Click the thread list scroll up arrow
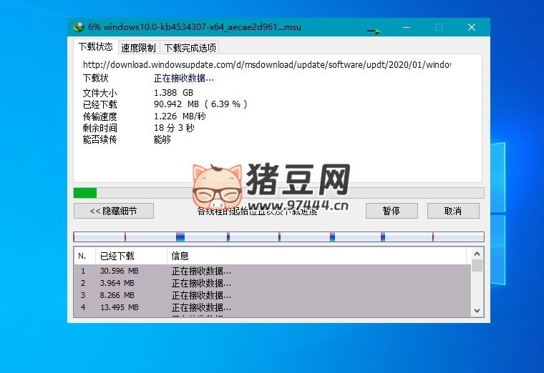The width and height of the screenshot is (544, 373). [x=477, y=254]
